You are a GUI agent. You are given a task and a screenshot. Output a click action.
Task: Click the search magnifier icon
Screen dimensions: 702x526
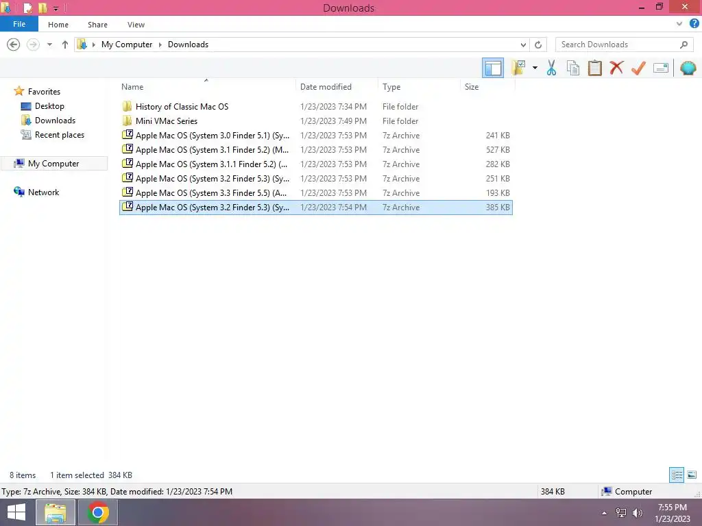coord(683,45)
